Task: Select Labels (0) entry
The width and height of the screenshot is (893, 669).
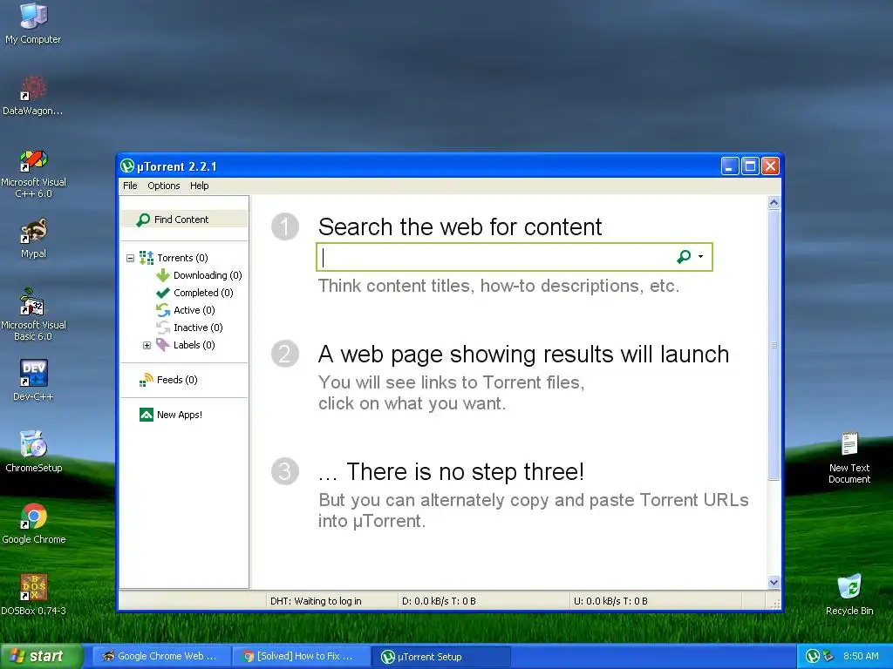Action: [194, 345]
